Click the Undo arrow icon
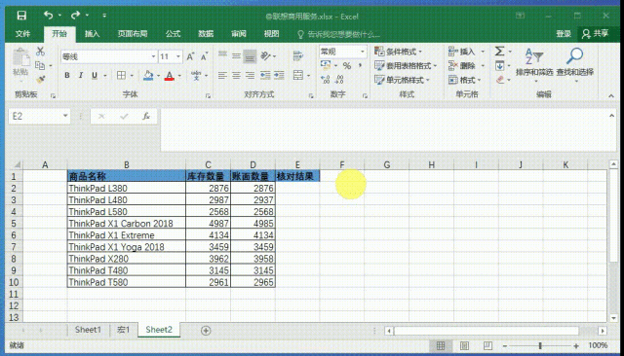Viewport: 624px width, 356px height. click(48, 16)
